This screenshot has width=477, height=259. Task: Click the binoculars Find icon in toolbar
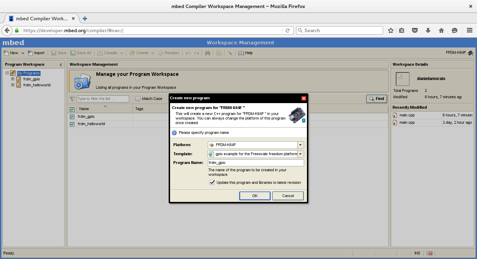(x=207, y=53)
